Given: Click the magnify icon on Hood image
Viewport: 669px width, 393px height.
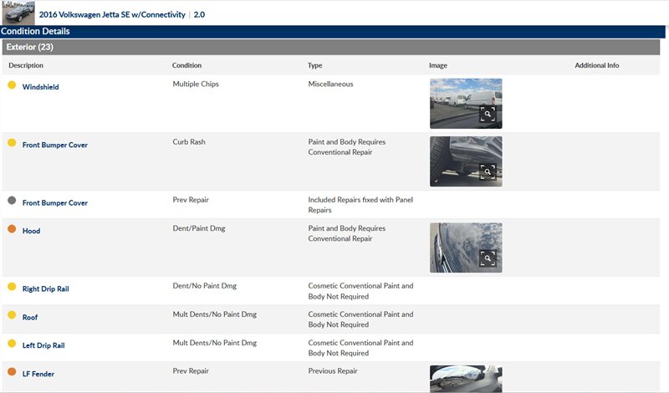Looking at the screenshot, I should (x=488, y=258).
